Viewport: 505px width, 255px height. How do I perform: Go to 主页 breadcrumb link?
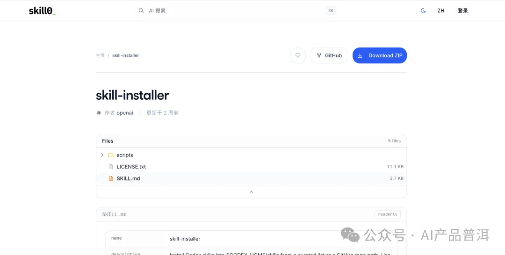coord(100,55)
